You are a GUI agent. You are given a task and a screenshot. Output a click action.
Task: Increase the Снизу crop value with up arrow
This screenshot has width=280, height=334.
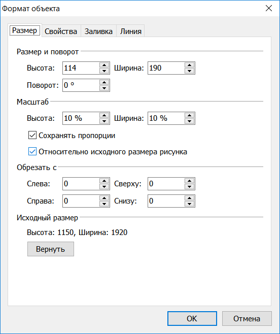click(189, 198)
